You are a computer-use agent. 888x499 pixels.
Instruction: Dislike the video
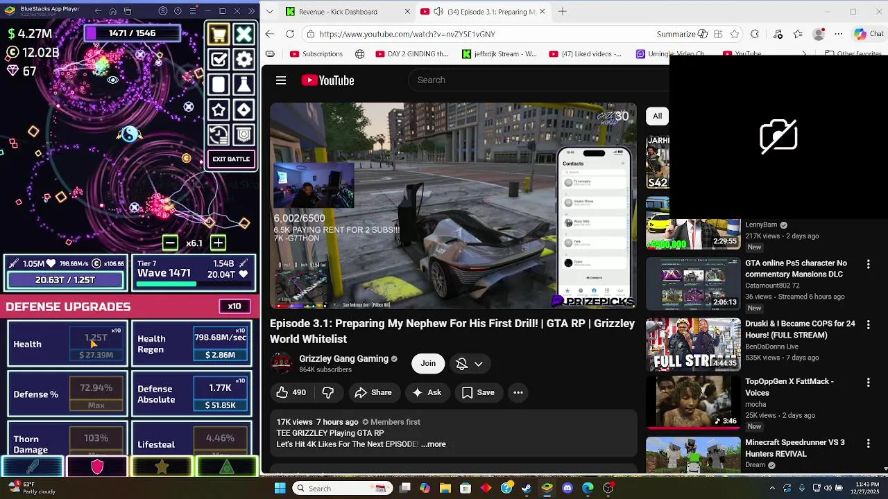pyautogui.click(x=327, y=392)
